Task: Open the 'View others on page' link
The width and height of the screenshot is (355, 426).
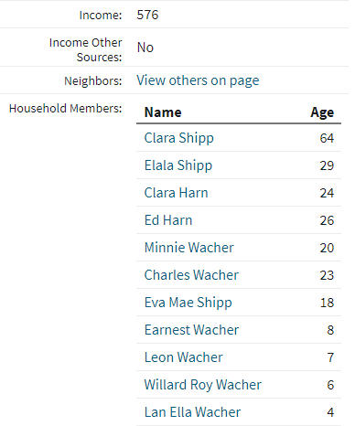Action: click(x=198, y=80)
